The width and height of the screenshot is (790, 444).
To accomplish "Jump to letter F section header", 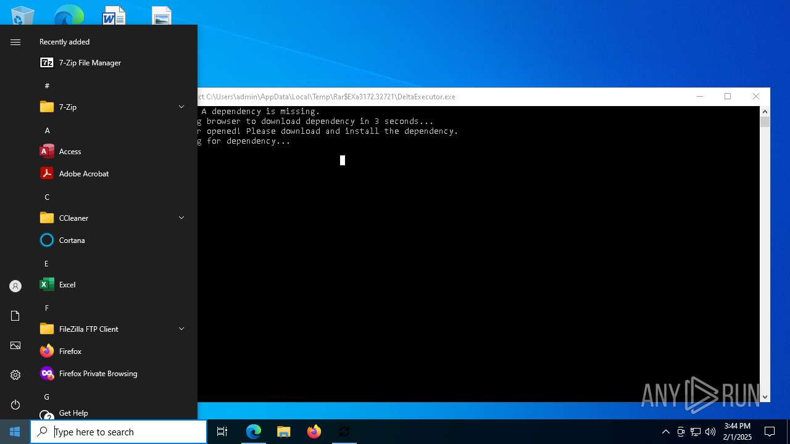I will 47,308.
